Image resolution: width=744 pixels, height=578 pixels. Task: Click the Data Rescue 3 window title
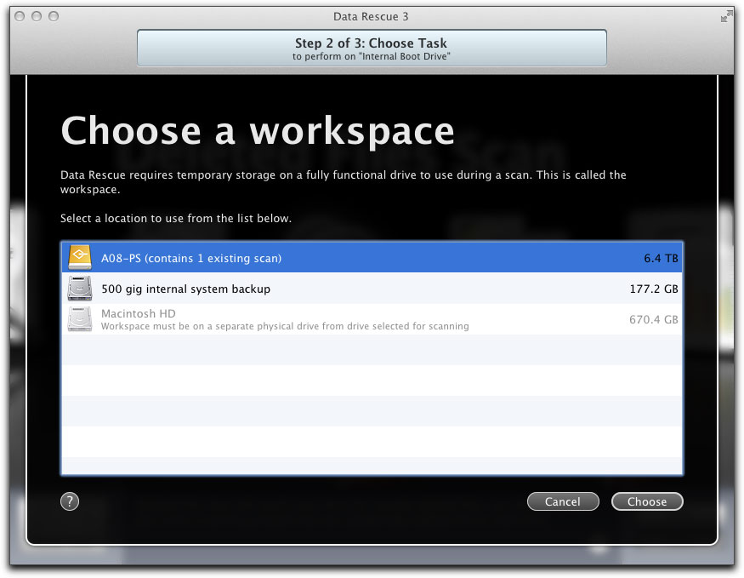[x=372, y=16]
